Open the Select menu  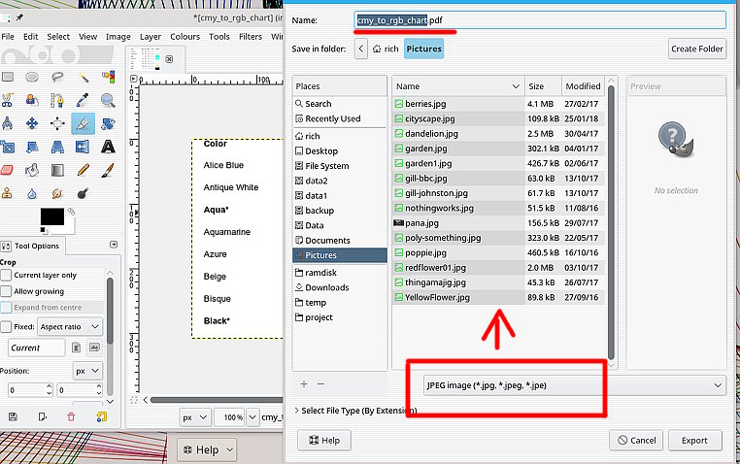coord(58,36)
